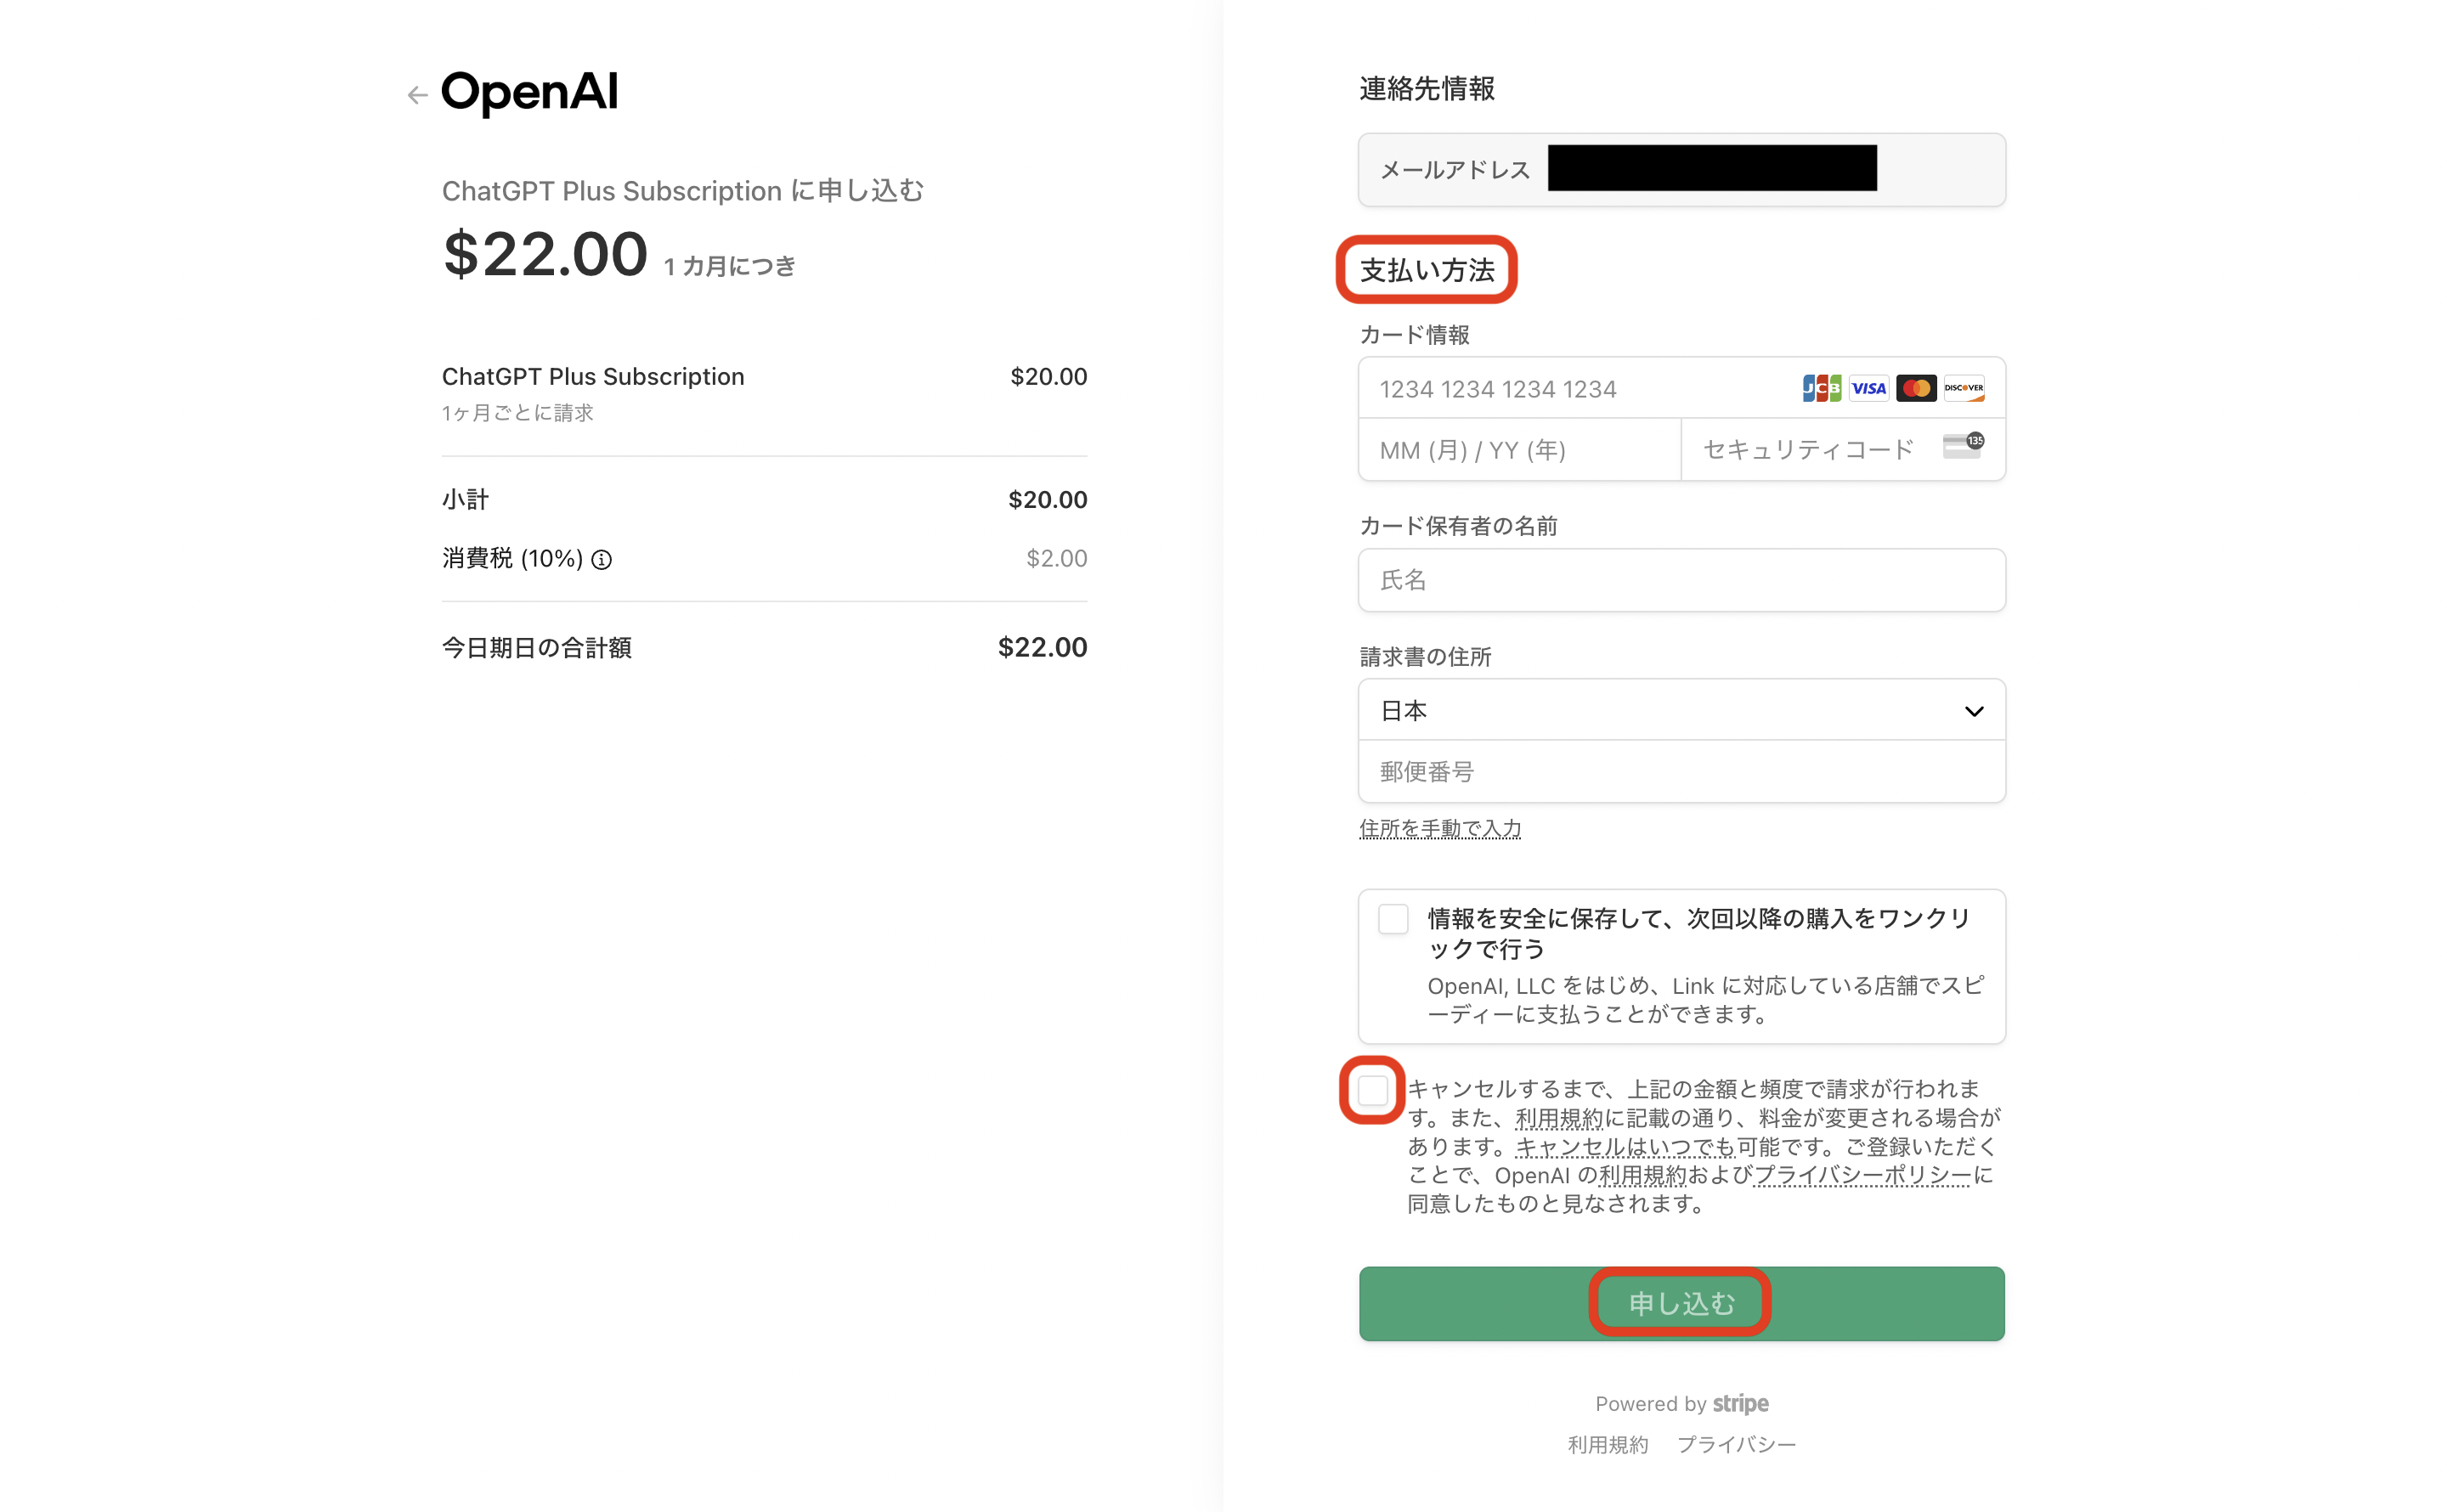Click the JCB card icon
Screen dimensions: 2447x1512
[x=1821, y=388]
